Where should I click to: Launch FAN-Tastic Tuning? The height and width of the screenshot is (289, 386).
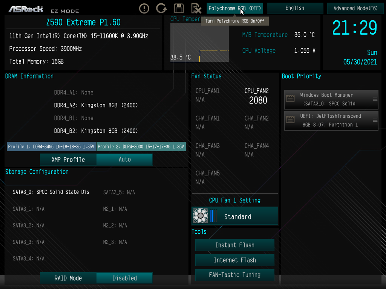pos(234,275)
